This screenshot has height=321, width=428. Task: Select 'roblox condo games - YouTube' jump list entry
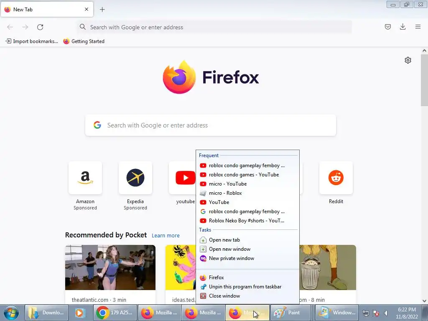(x=247, y=175)
